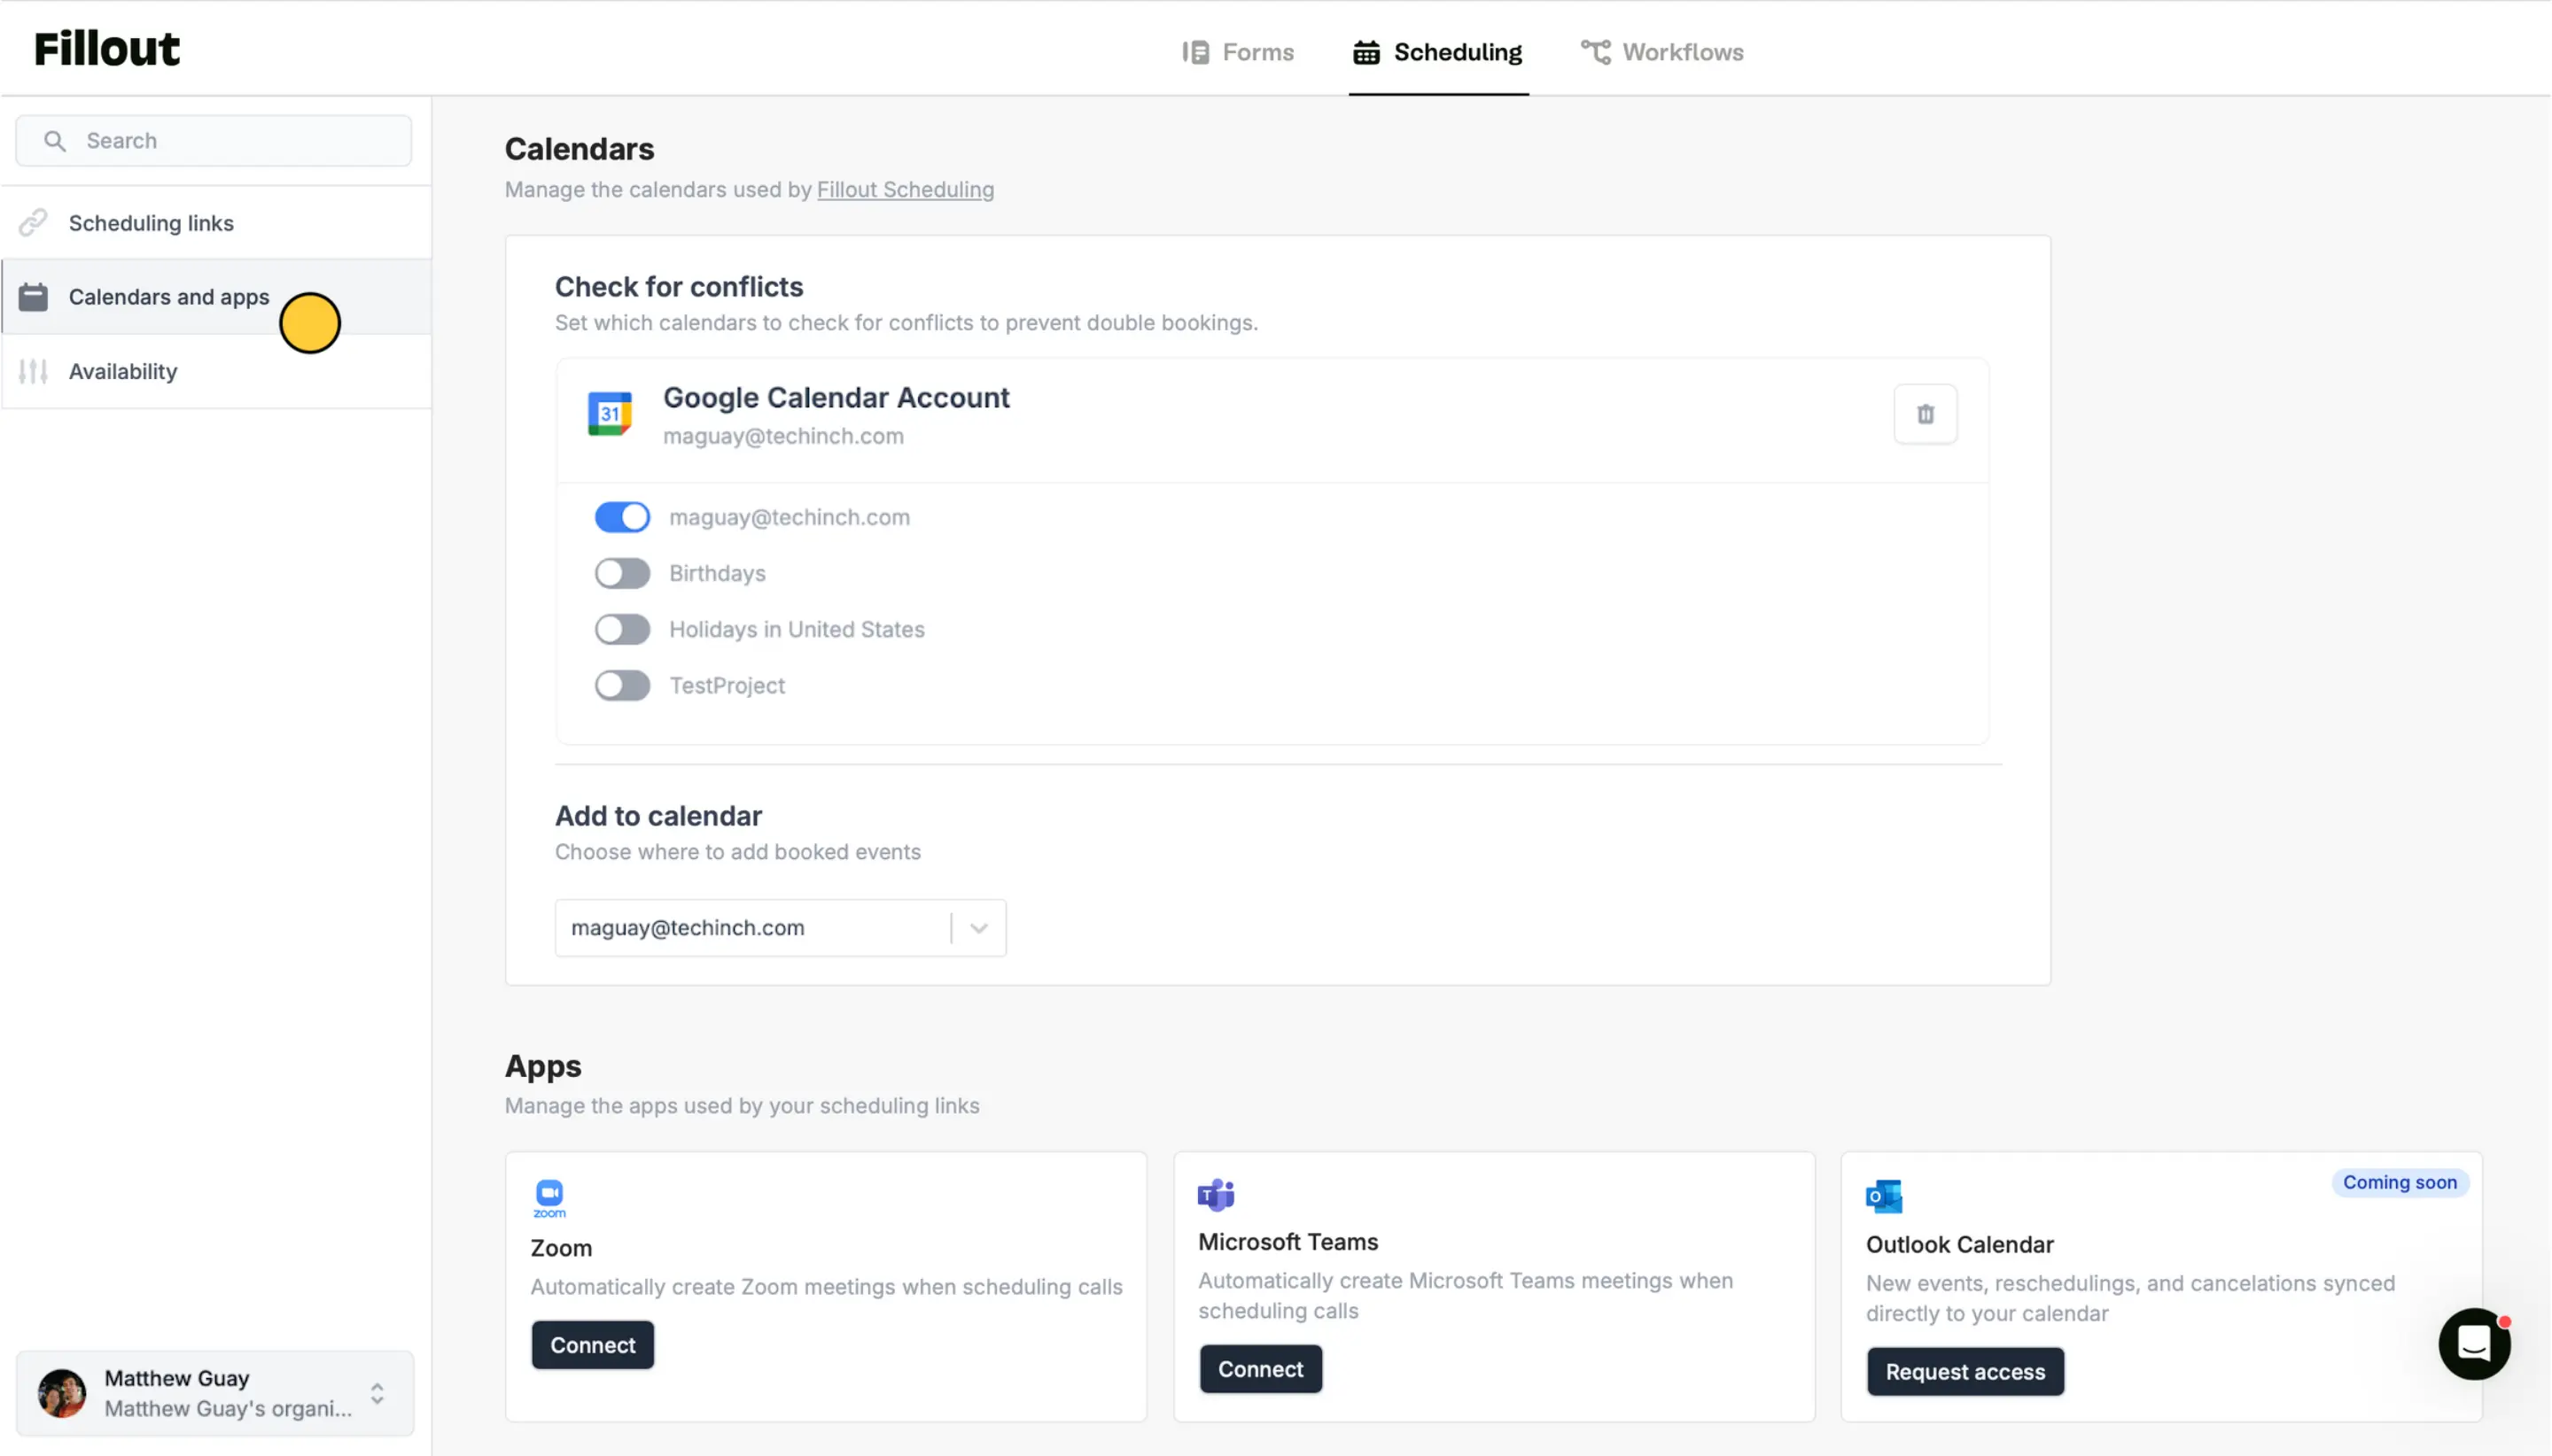This screenshot has width=2552, height=1456.
Task: Open the Add to calendar dropdown
Action: click(x=781, y=928)
